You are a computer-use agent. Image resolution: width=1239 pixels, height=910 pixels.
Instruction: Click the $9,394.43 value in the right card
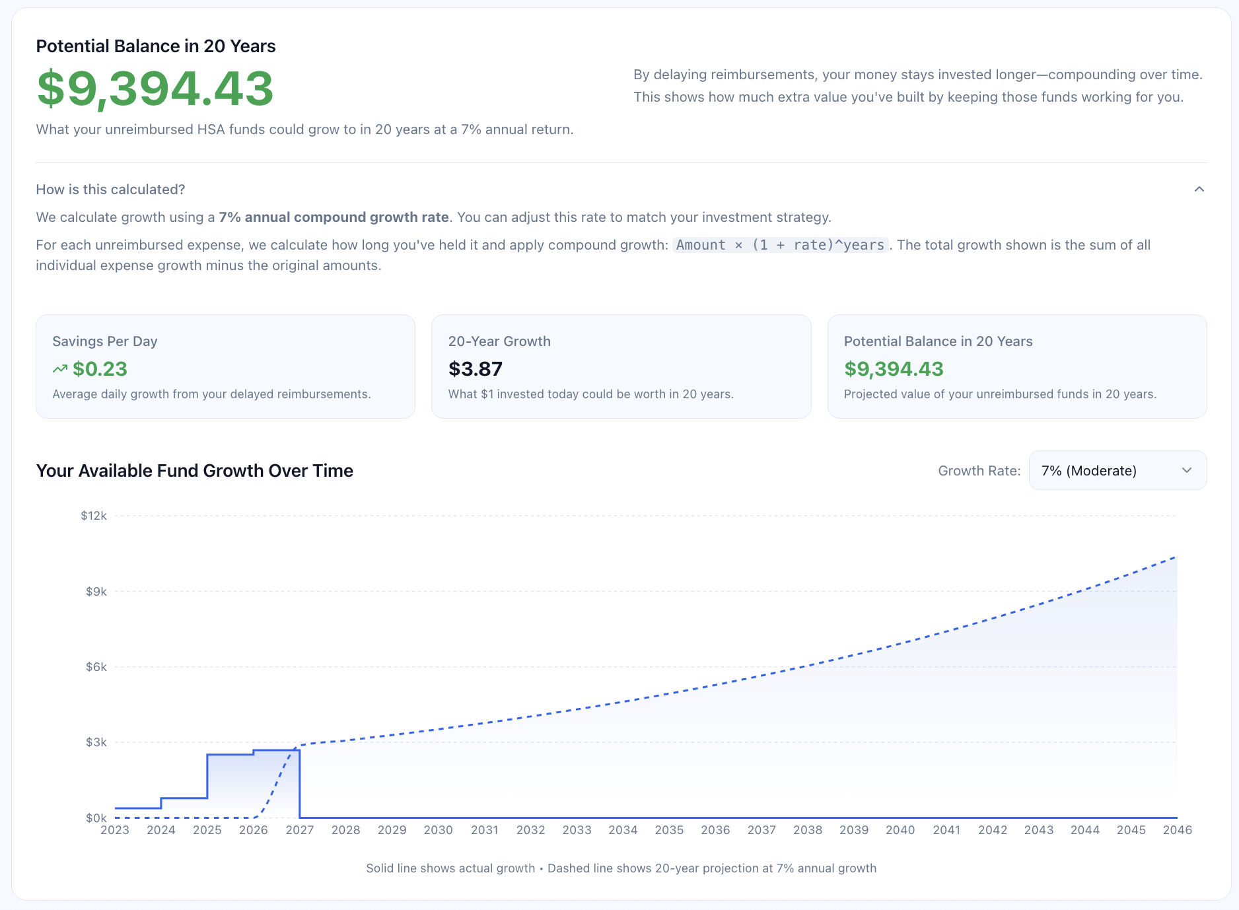(894, 369)
